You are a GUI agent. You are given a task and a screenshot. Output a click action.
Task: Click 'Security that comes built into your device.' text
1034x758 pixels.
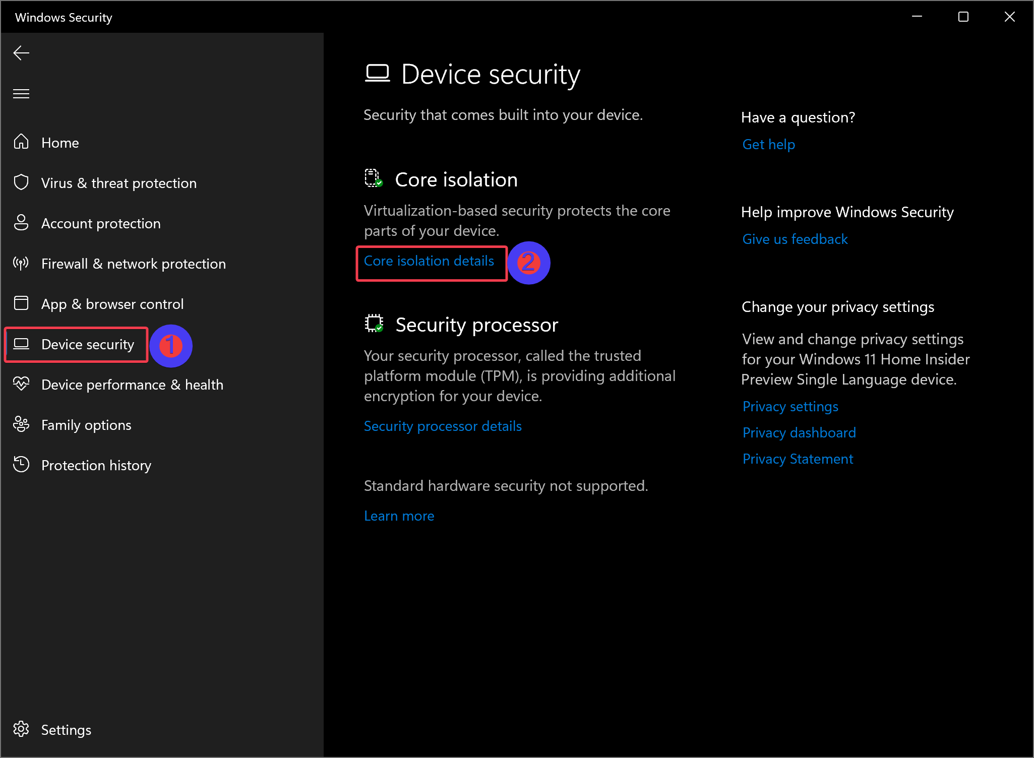click(503, 114)
